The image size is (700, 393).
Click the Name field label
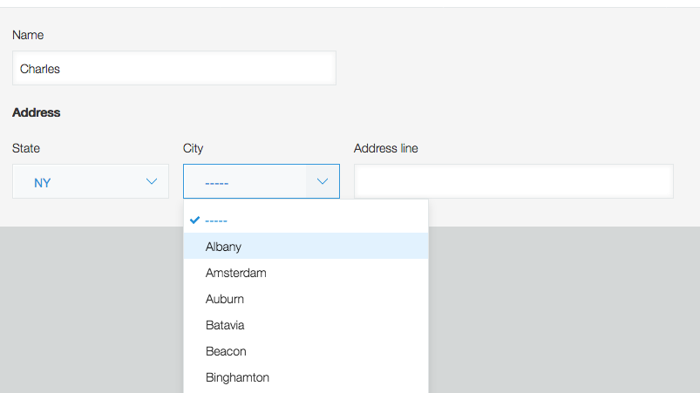28,35
